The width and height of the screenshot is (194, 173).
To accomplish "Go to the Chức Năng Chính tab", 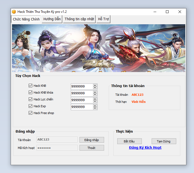I will (x=26, y=19).
